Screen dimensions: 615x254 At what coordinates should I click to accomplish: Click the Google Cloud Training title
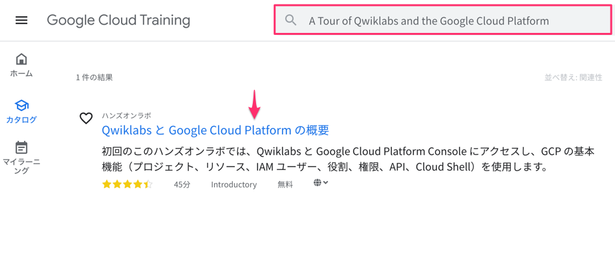click(x=118, y=20)
